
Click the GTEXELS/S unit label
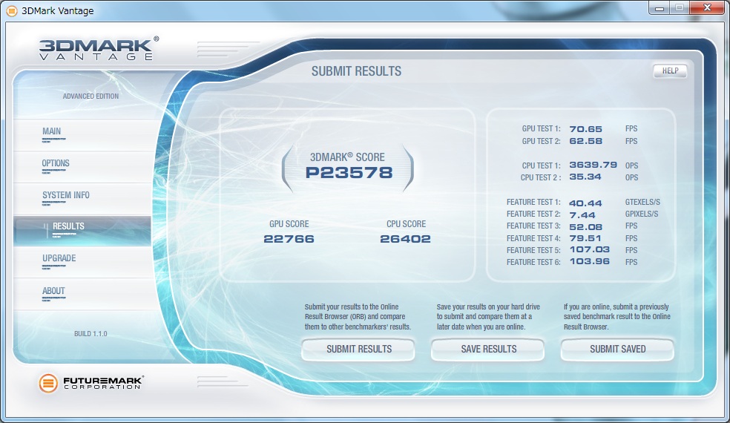click(642, 202)
